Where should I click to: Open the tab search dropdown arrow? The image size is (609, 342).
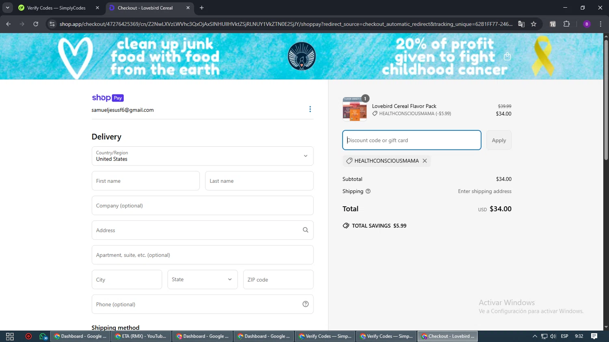(7, 8)
